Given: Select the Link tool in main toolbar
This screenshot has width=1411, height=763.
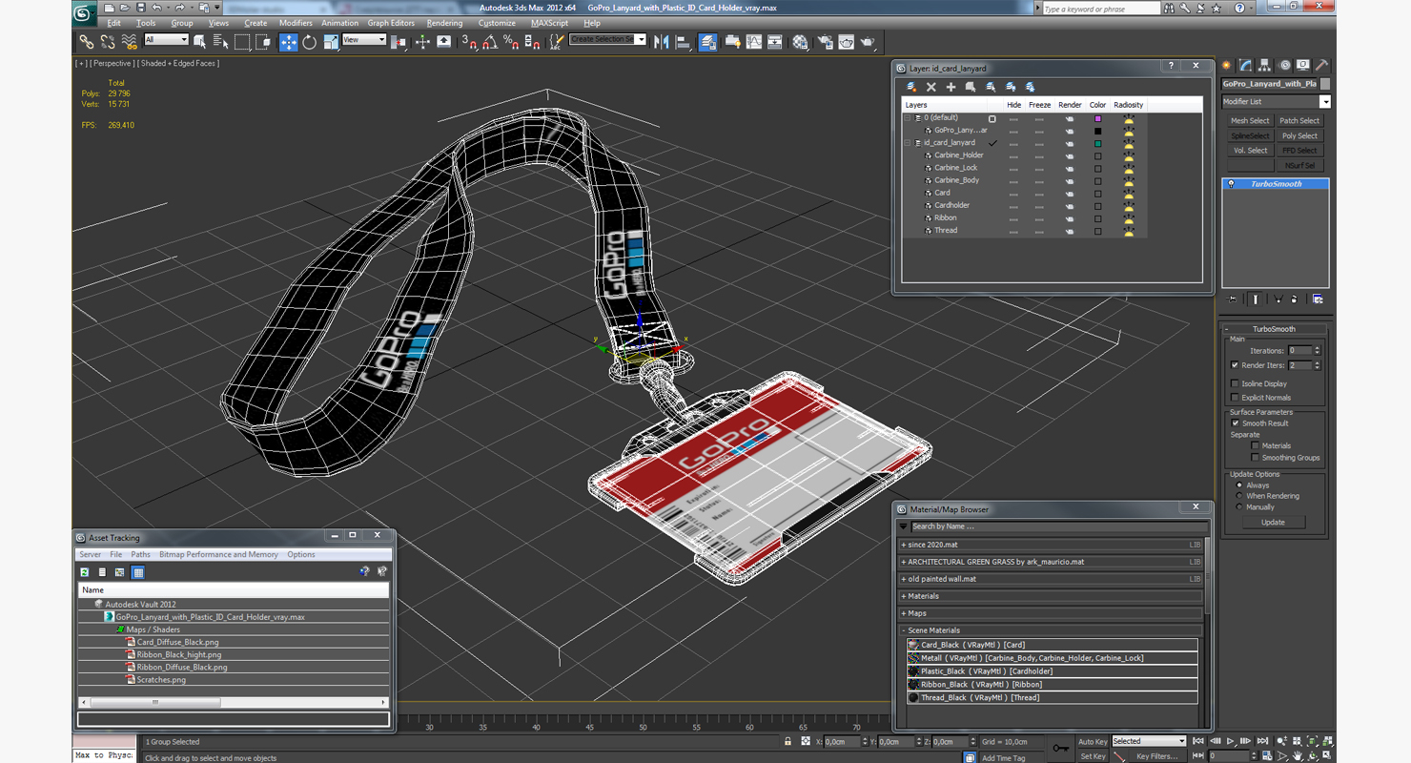Looking at the screenshot, I should pyautogui.click(x=86, y=42).
